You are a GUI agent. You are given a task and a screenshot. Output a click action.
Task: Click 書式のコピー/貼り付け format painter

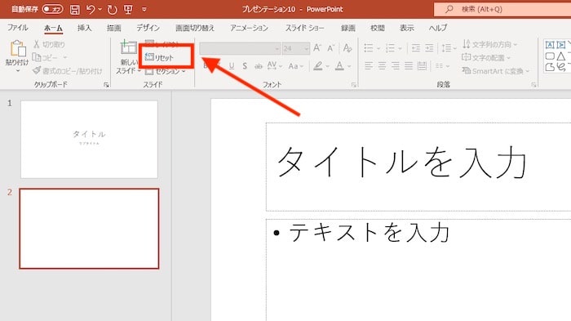click(x=68, y=71)
